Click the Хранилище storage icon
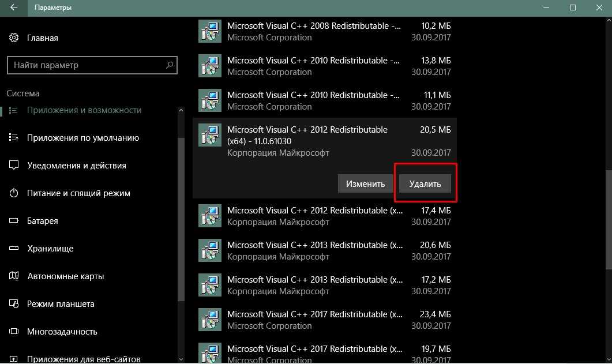This screenshot has height=364, width=612. tap(14, 249)
